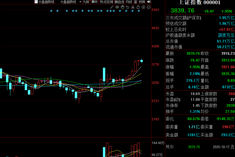This screenshot has width=235, height=157.
Task: Open the 九转 indicator tab
Action: (x=86, y=2)
